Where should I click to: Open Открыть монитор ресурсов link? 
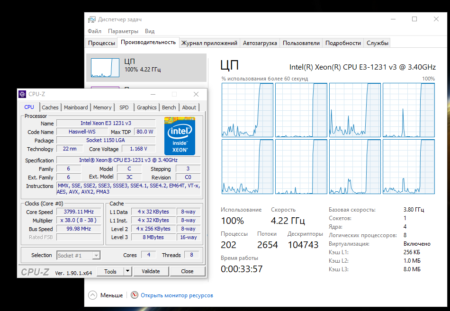(177, 295)
